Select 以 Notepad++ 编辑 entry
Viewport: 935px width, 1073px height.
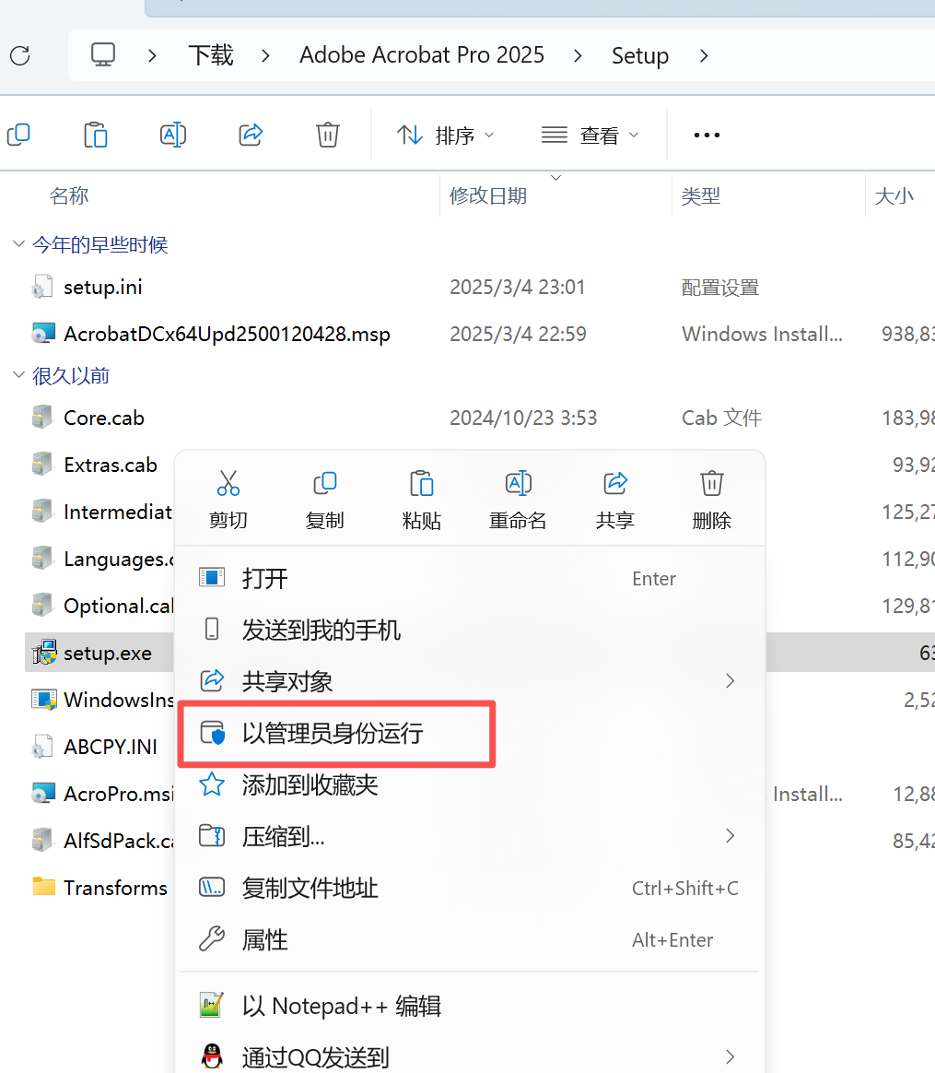click(469, 1006)
